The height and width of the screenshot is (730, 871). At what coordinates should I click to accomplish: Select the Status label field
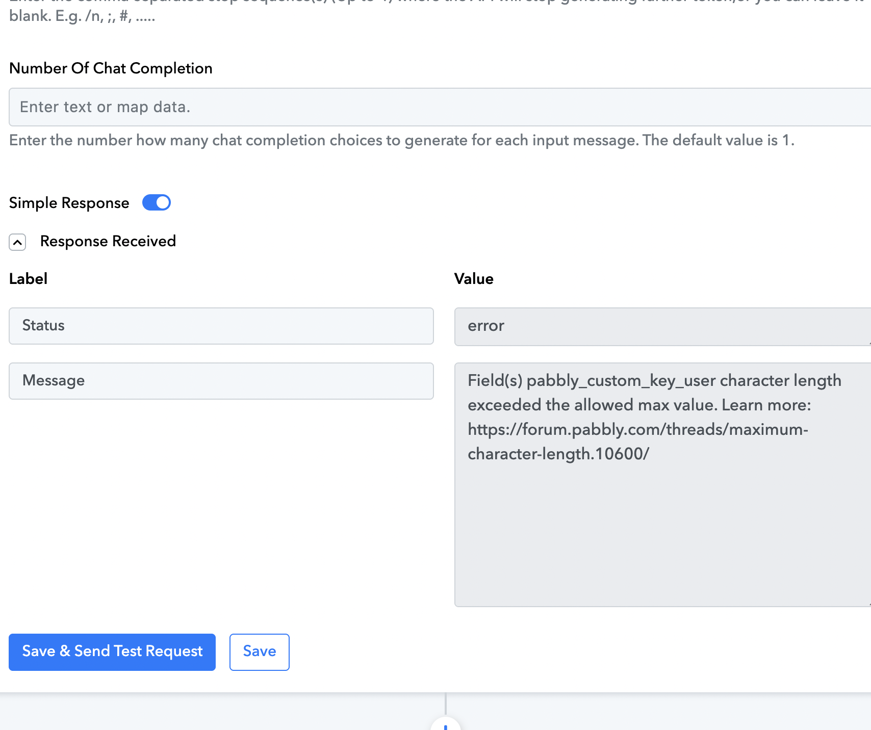[x=221, y=326]
